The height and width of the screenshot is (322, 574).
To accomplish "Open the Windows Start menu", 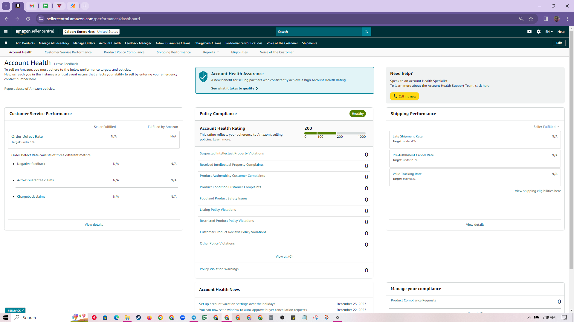I will click(x=5, y=318).
